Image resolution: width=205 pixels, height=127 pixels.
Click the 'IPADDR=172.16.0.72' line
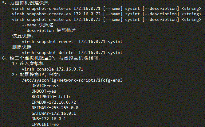point(54,102)
